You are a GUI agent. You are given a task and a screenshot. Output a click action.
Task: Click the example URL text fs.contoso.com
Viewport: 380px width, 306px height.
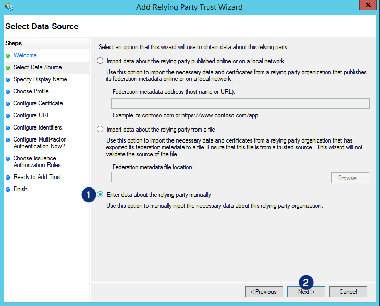point(155,115)
